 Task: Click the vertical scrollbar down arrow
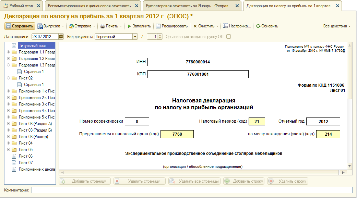coord(349,166)
